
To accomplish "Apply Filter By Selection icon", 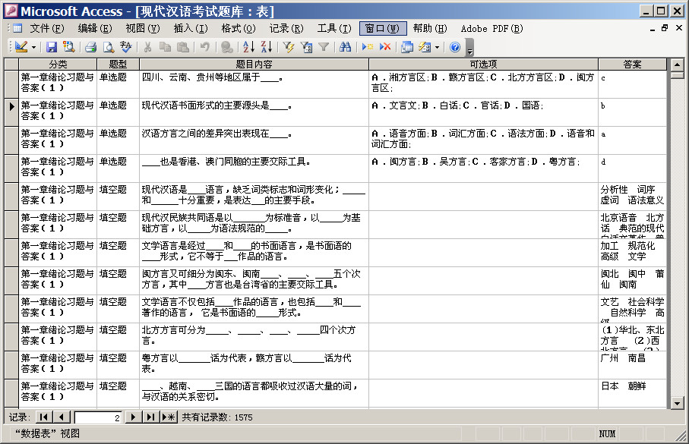I will coord(288,46).
